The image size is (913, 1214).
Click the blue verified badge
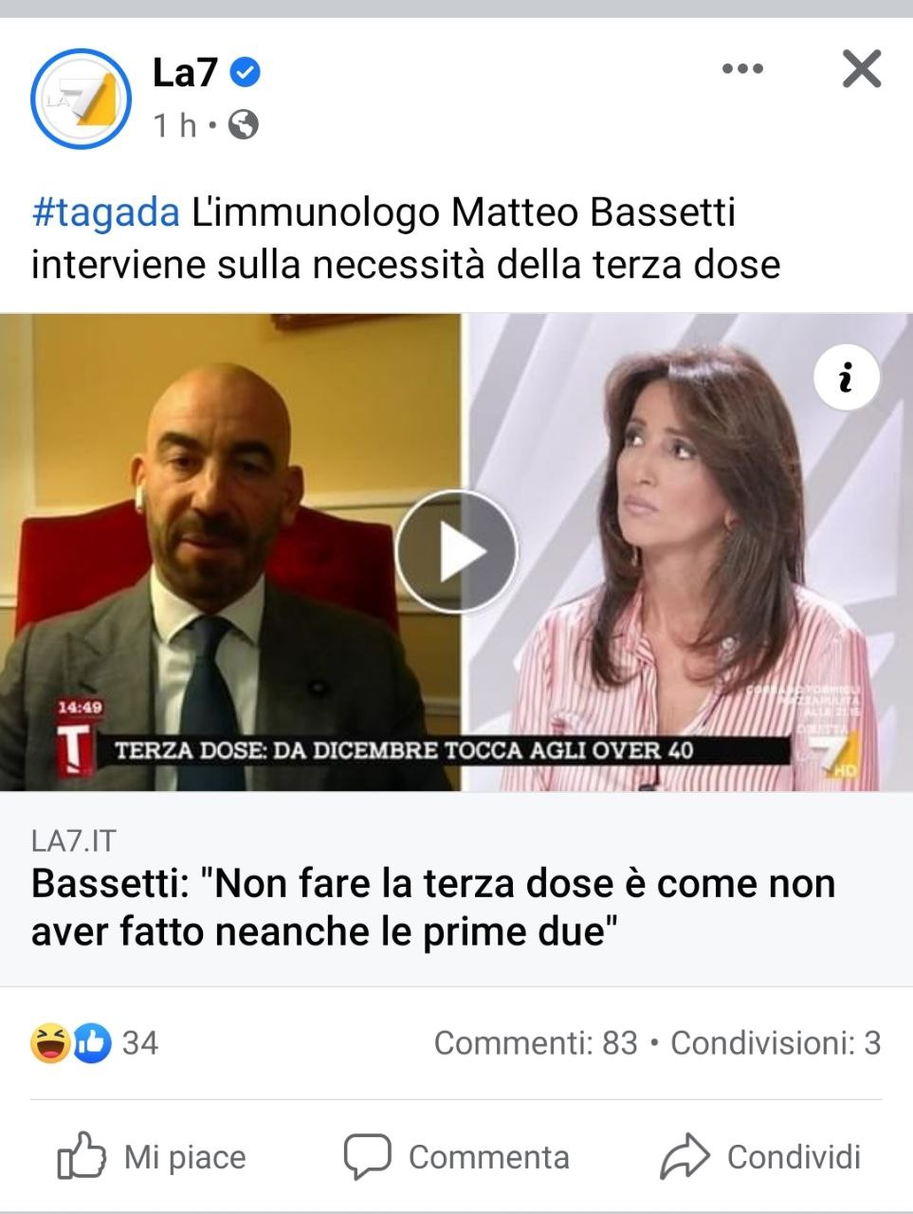pyautogui.click(x=247, y=72)
